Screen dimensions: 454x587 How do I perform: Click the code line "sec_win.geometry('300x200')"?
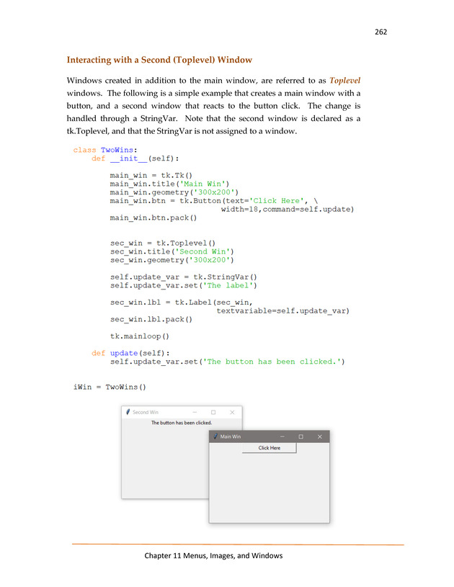(x=172, y=260)
